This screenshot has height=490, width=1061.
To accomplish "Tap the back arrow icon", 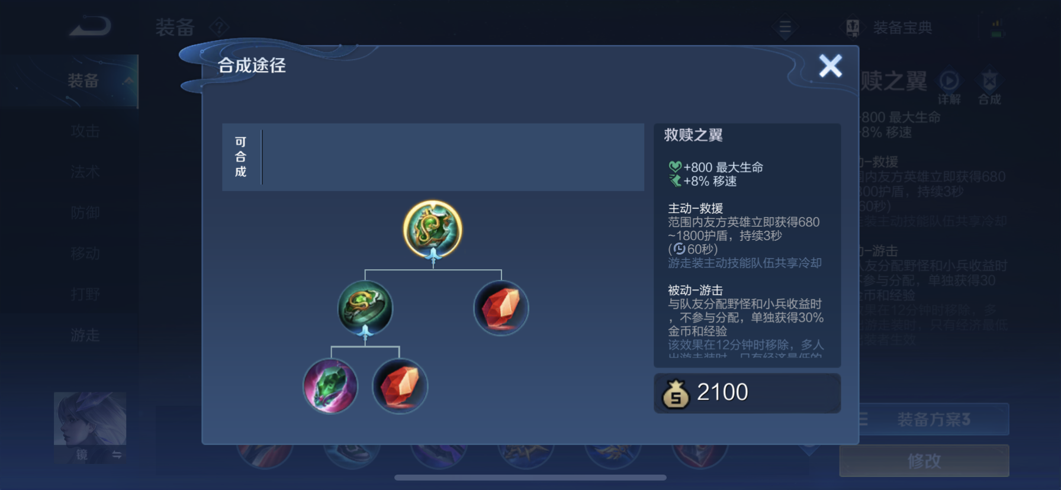I will [90, 27].
